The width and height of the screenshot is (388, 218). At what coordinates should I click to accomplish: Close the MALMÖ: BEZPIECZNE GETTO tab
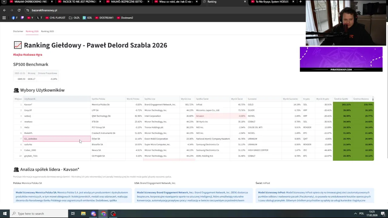click(149, 2)
